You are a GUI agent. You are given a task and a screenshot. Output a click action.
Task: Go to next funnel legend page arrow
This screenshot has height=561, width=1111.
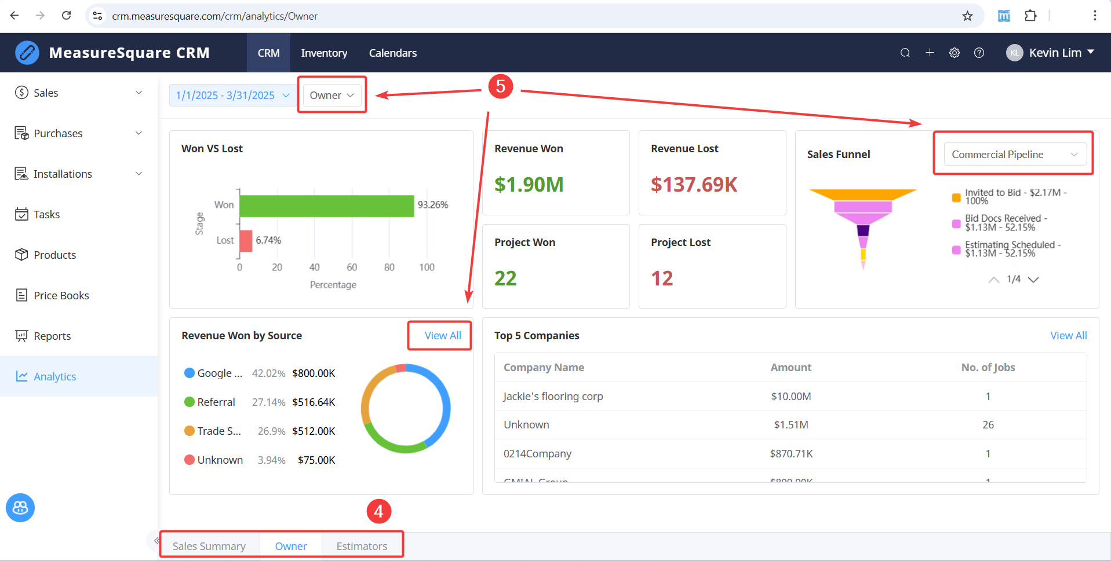tap(1033, 280)
